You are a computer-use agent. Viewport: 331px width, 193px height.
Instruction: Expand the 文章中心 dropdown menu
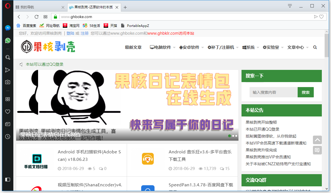point(298,47)
